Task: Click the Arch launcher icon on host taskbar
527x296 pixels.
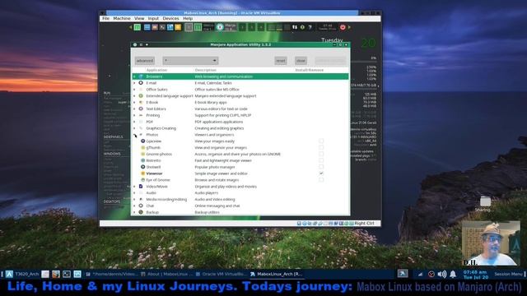Action: (x=9, y=274)
